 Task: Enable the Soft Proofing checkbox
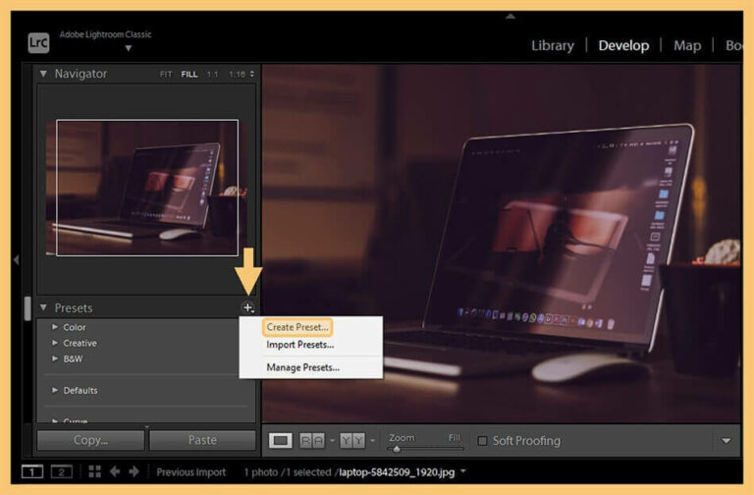pos(482,441)
